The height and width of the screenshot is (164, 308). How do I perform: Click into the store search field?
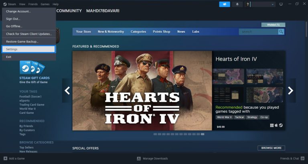pyautogui.click(x=258, y=32)
